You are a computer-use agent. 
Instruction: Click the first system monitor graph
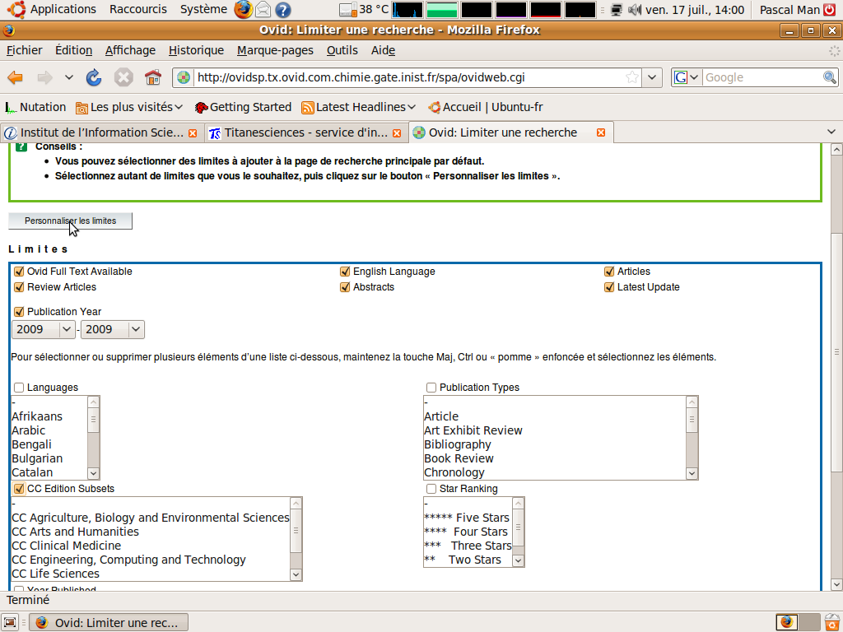coord(408,10)
